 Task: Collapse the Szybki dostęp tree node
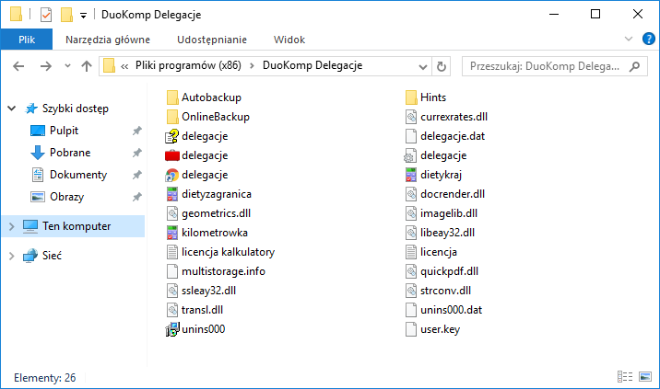(12, 109)
